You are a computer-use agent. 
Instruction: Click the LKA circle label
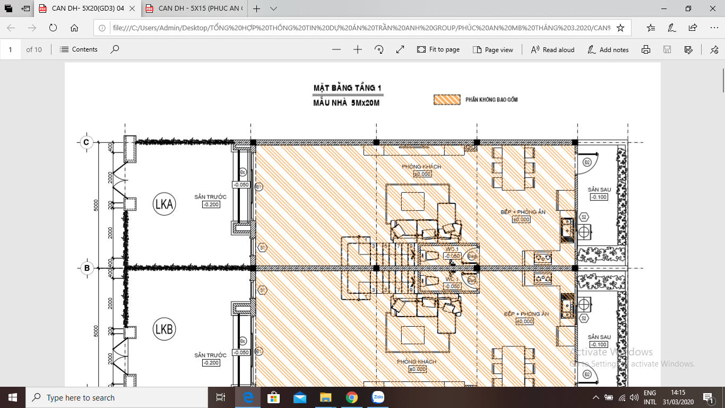164,205
